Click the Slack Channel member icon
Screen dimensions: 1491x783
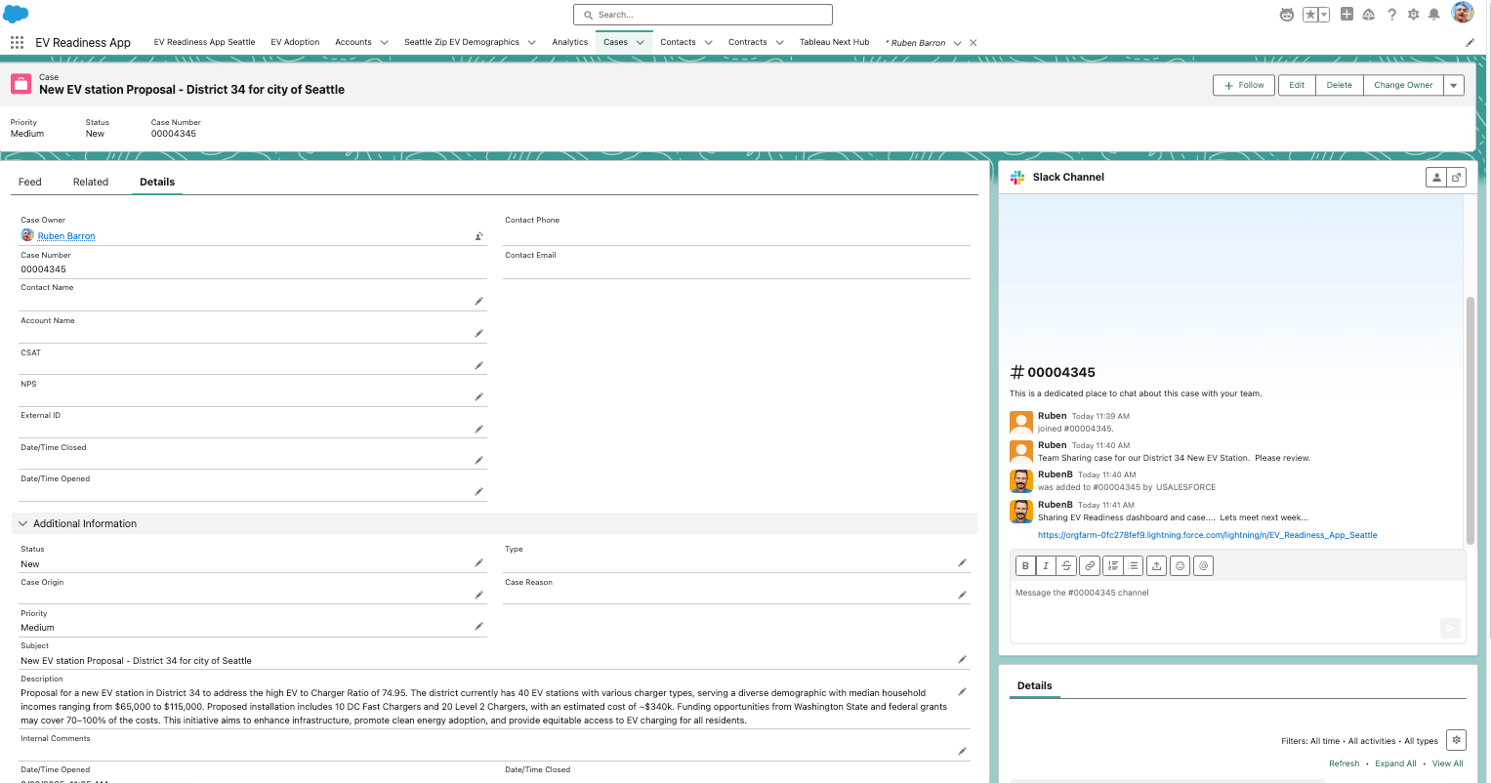(1435, 177)
